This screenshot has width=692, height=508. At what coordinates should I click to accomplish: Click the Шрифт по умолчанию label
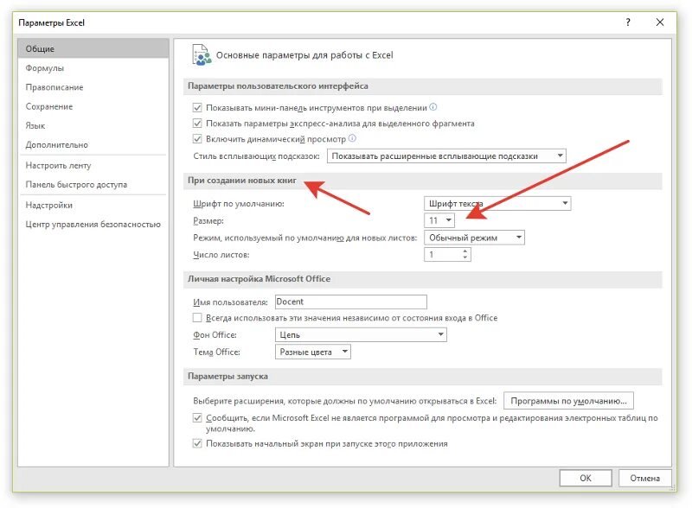[239, 204]
